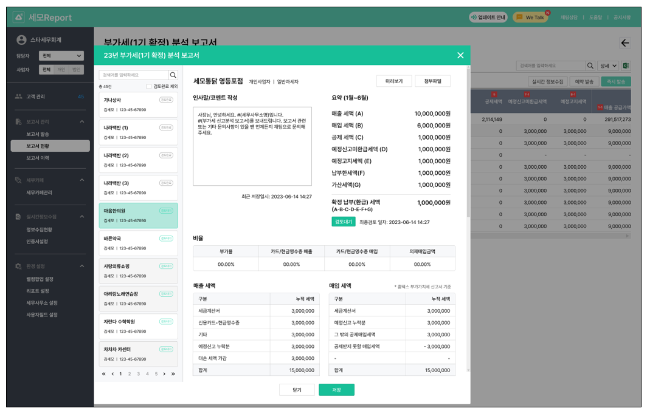
Task: Close the 23년 부가세 분석 보고서 modal
Action: coord(460,55)
